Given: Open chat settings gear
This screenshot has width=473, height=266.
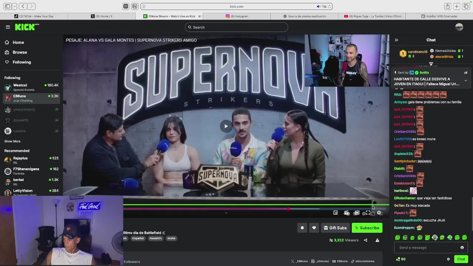Looking at the screenshot, I should click(448, 259).
